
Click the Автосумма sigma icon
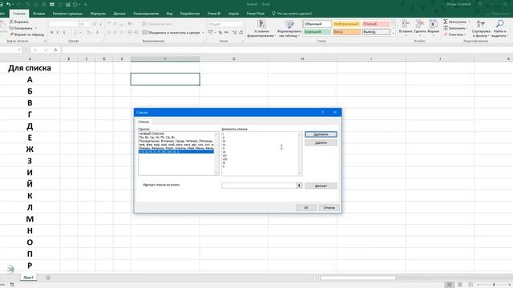[x=446, y=22]
